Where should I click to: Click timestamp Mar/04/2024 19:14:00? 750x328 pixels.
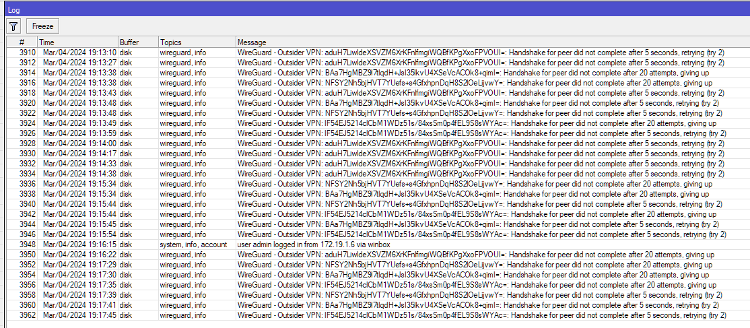pyautogui.click(x=79, y=143)
